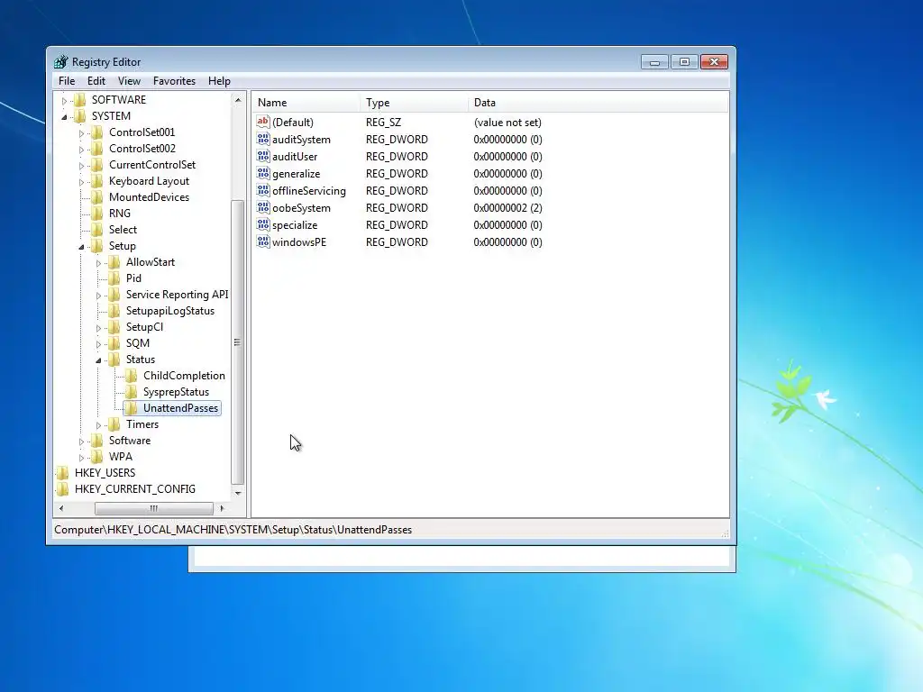Open the File menu
The width and height of the screenshot is (923, 692).
pyautogui.click(x=67, y=81)
